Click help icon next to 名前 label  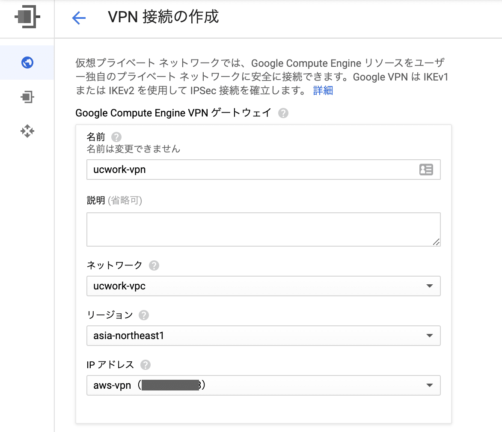pos(116,137)
